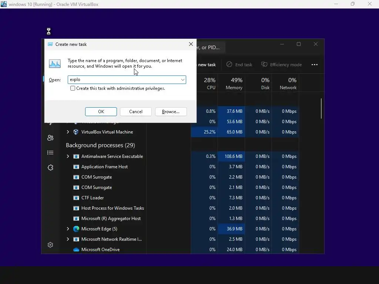Restore down the VirtualBox VM window
Screen dimensions: 379x284
click(x=353, y=4)
